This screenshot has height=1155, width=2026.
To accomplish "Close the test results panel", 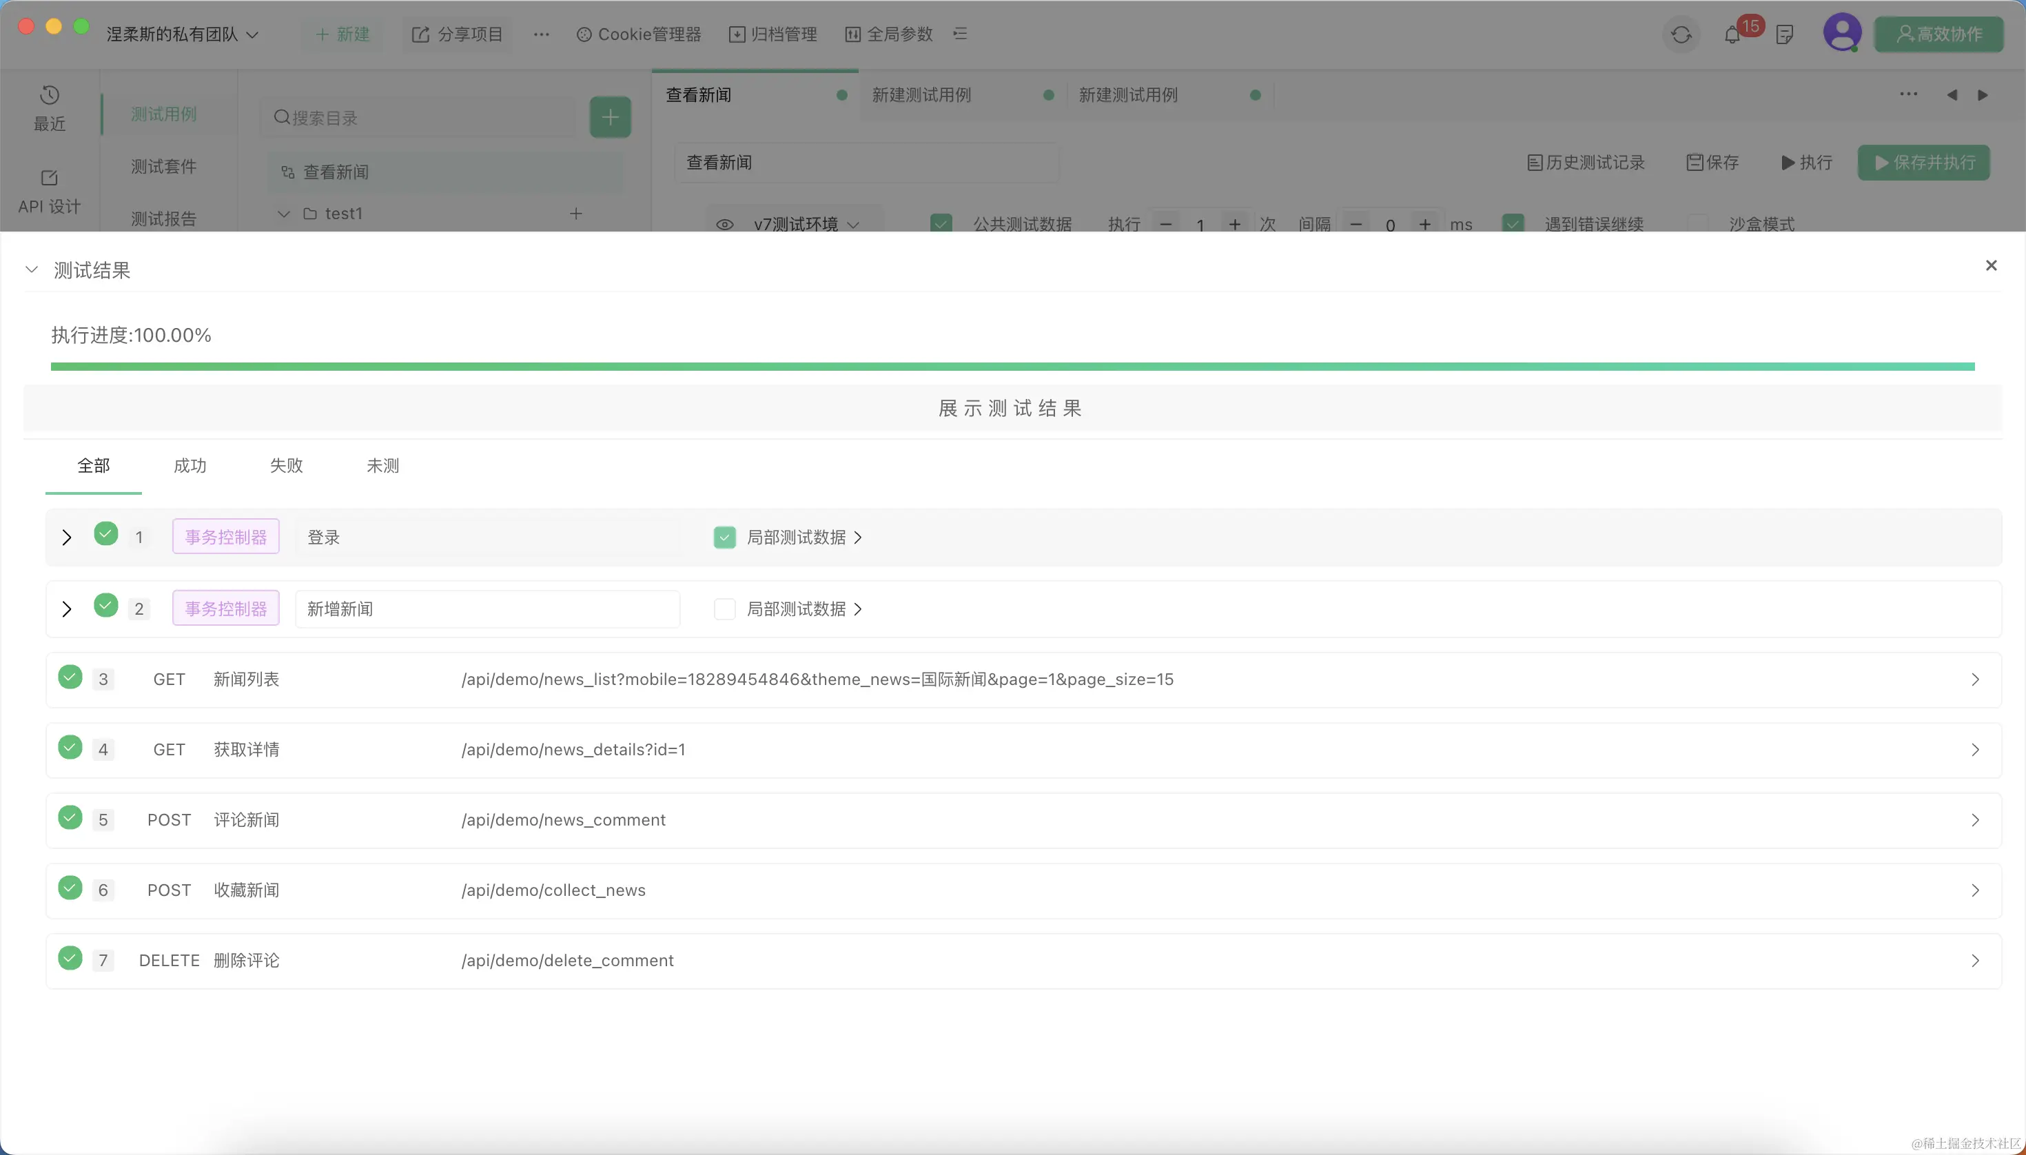I will click(1990, 266).
